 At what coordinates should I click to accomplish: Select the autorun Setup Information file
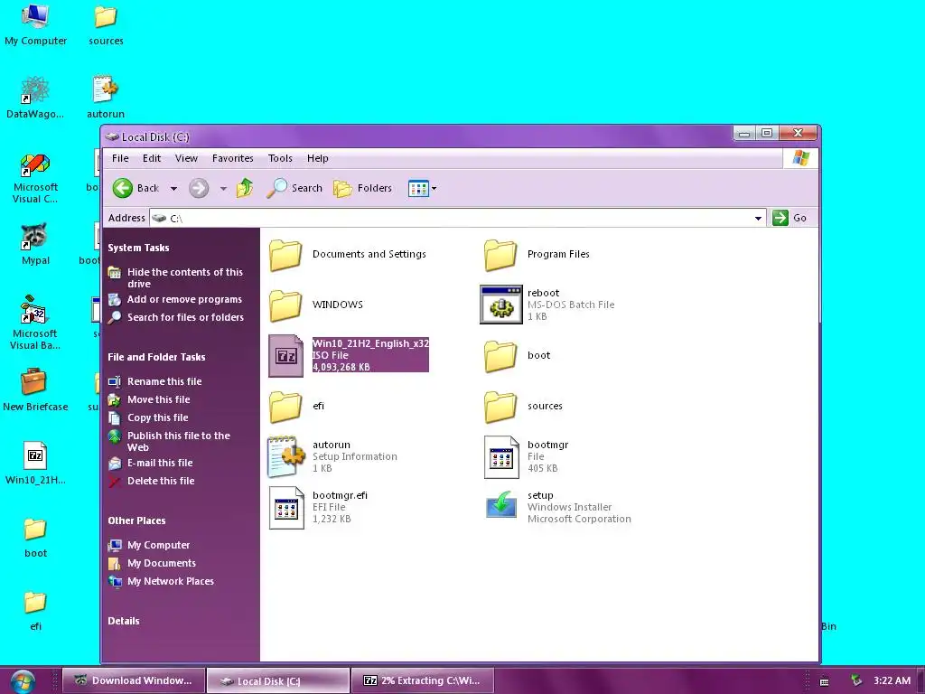(332, 456)
